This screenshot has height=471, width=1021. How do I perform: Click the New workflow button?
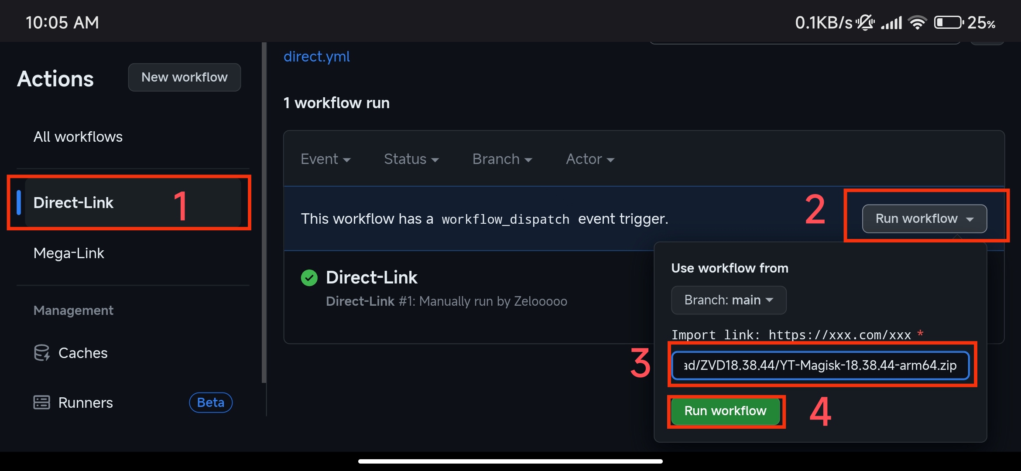(x=184, y=77)
